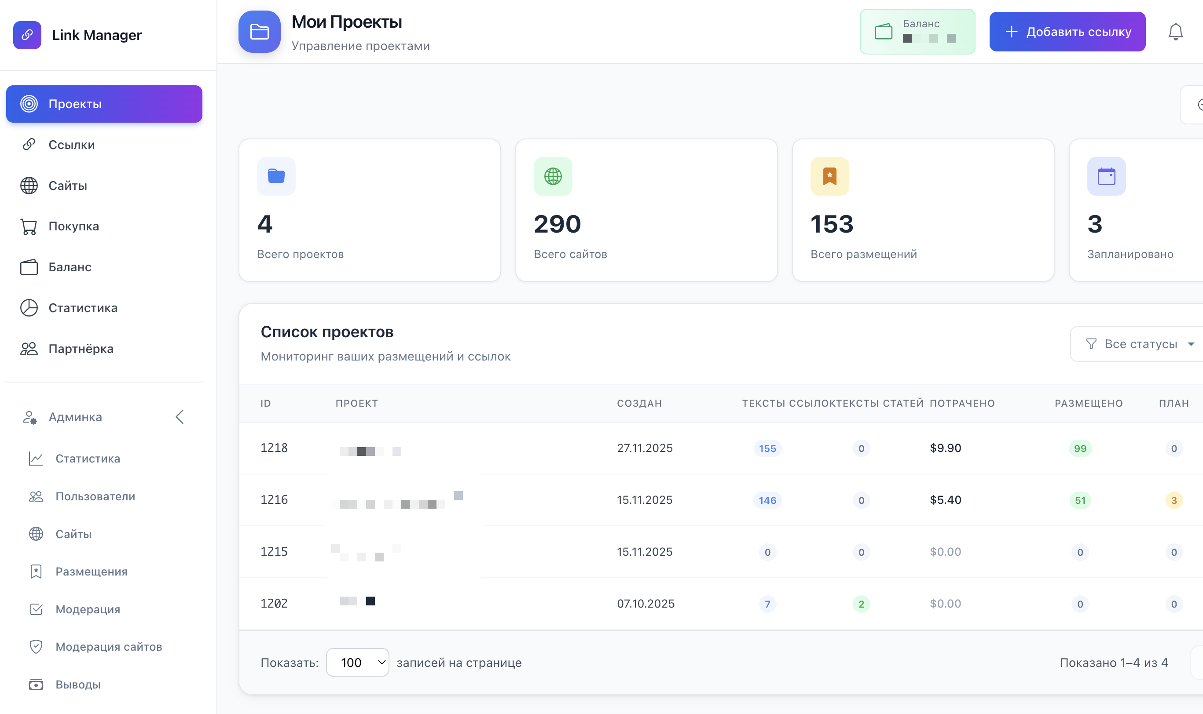1203x714 pixels.
Task: Click the 146 link texts badge
Action: [x=767, y=500]
